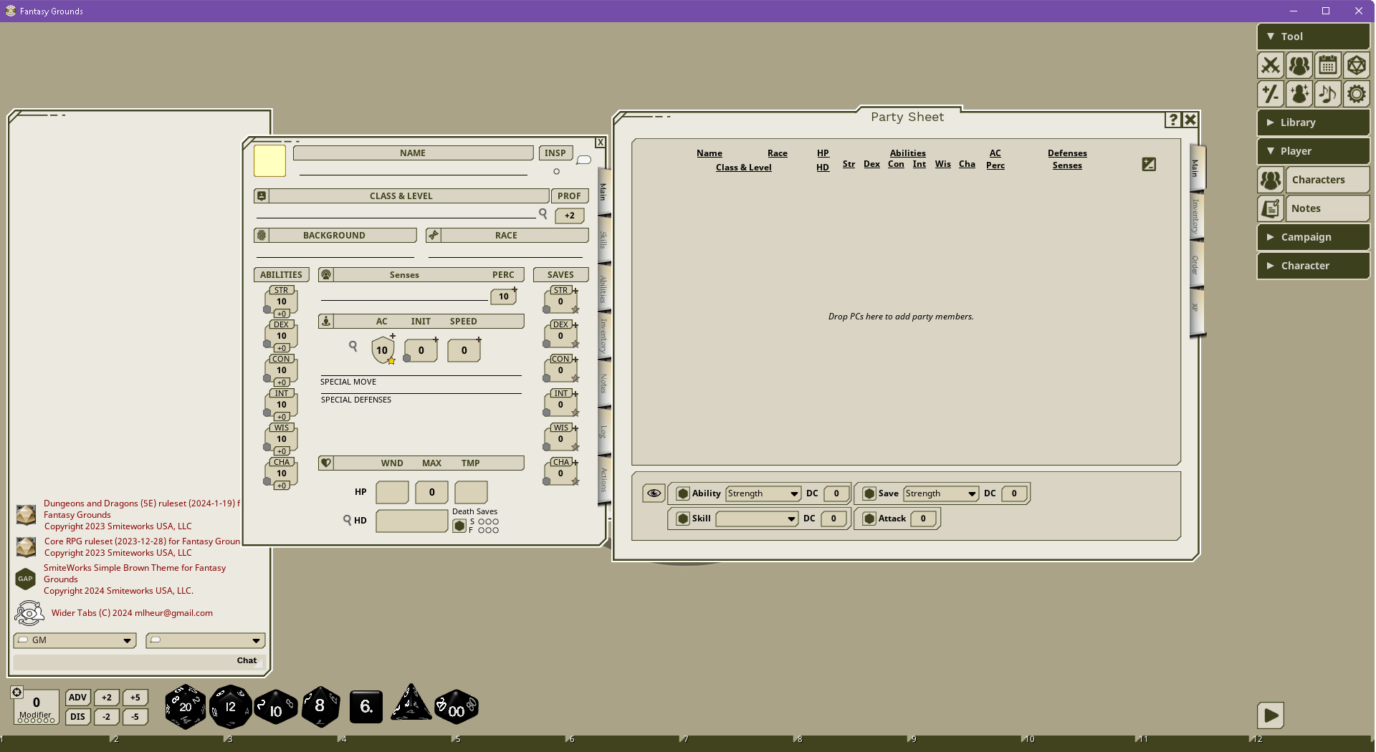
Task: Click the Attack value field in Party Sheet
Action: (923, 519)
